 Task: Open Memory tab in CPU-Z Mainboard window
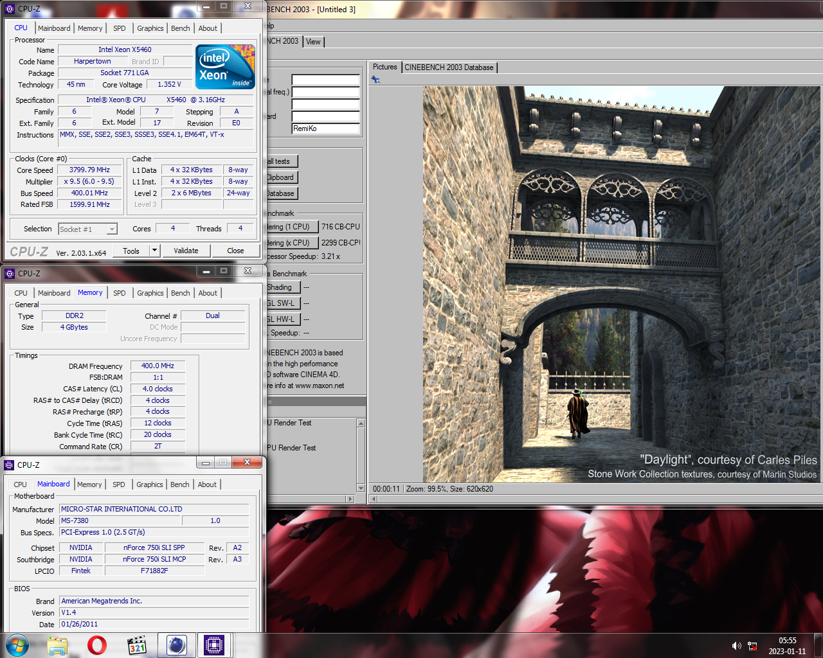pyautogui.click(x=89, y=485)
